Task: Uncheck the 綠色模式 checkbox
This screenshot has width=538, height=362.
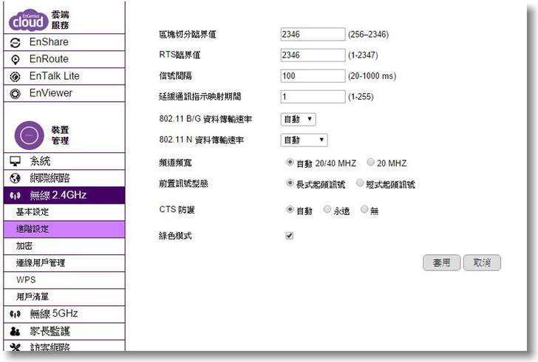Action: tap(290, 236)
